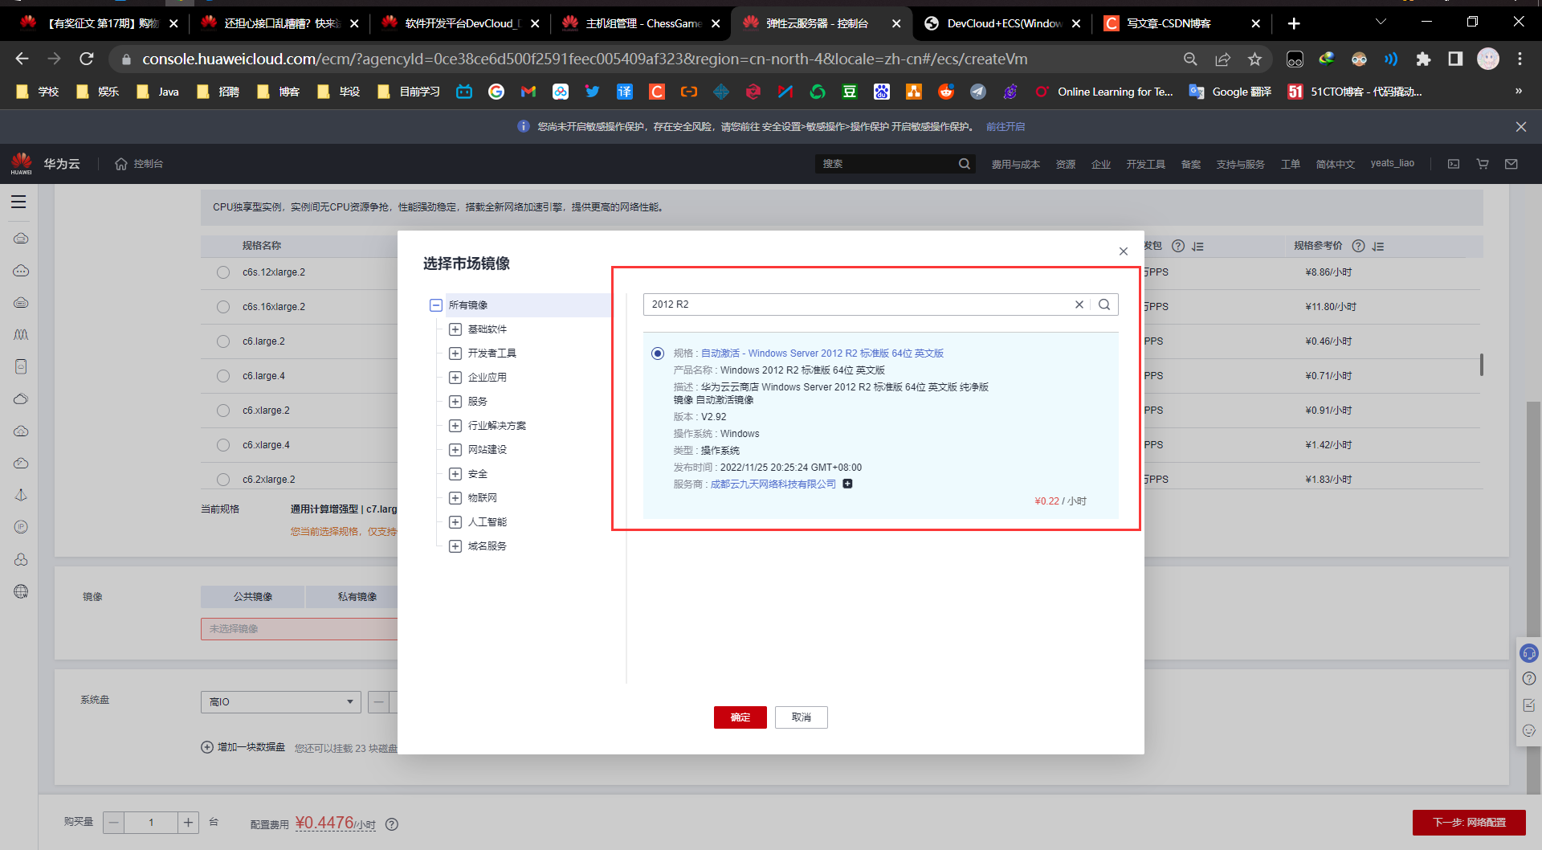Open the messages mail icon
1542x850 pixels.
point(1511,164)
